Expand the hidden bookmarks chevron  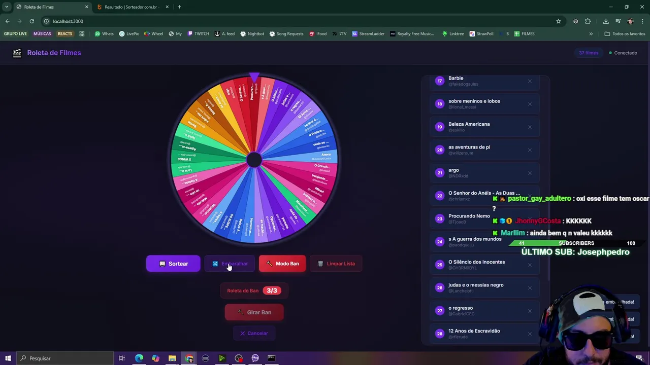pyautogui.click(x=591, y=34)
